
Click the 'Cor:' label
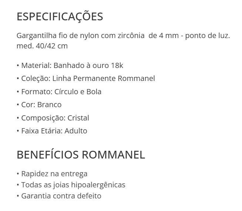tap(28, 105)
